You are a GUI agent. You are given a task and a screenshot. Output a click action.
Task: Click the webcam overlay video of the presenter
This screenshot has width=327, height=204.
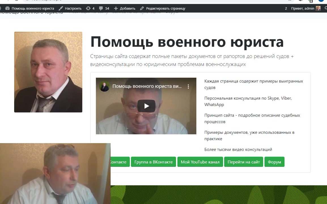55,174
